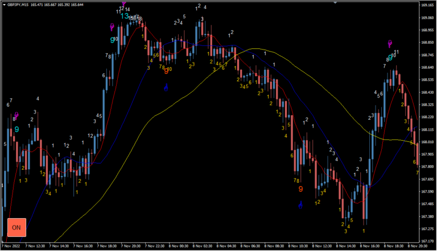This screenshot has width=437, height=251.
Task: Click the cyan 9 marker at far left
Action: coord(17,129)
